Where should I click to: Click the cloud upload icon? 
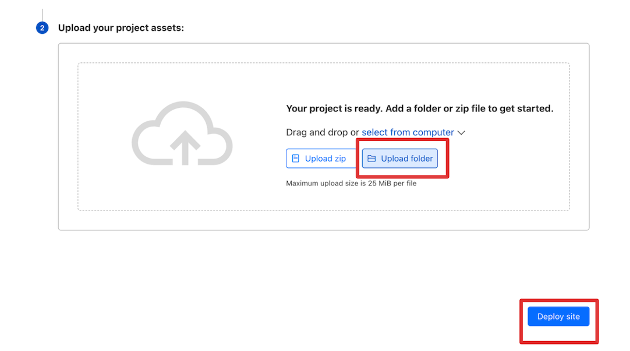[182, 134]
